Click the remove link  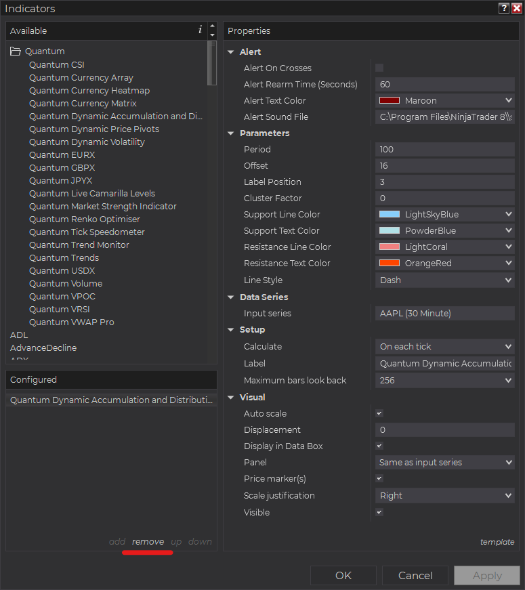148,541
